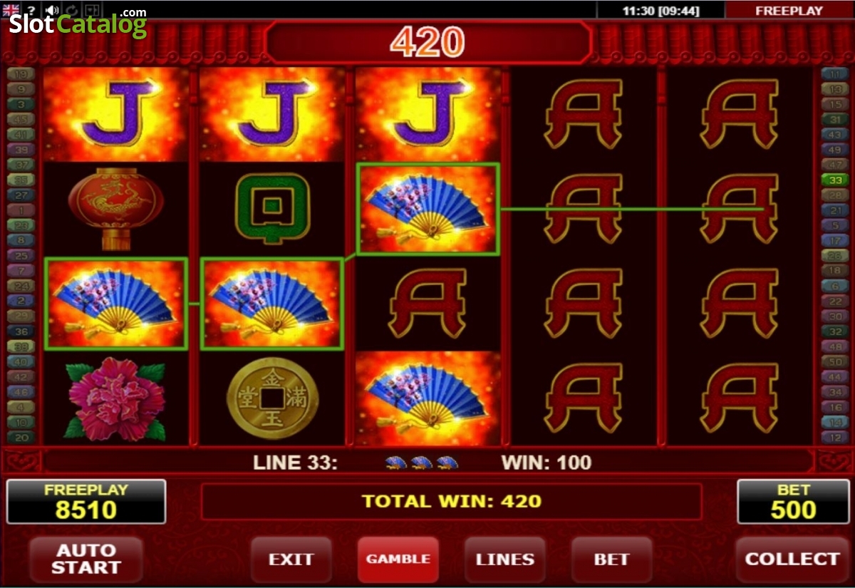Click the FREEPLAY 8510 balance display
Screen dimensions: 855x588
point(85,502)
